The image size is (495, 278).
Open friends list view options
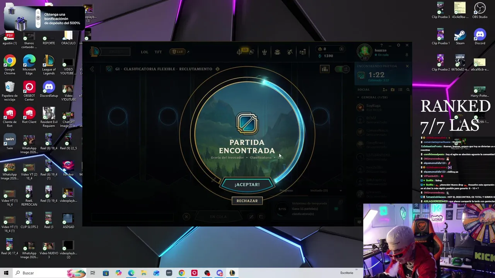[x=400, y=90]
